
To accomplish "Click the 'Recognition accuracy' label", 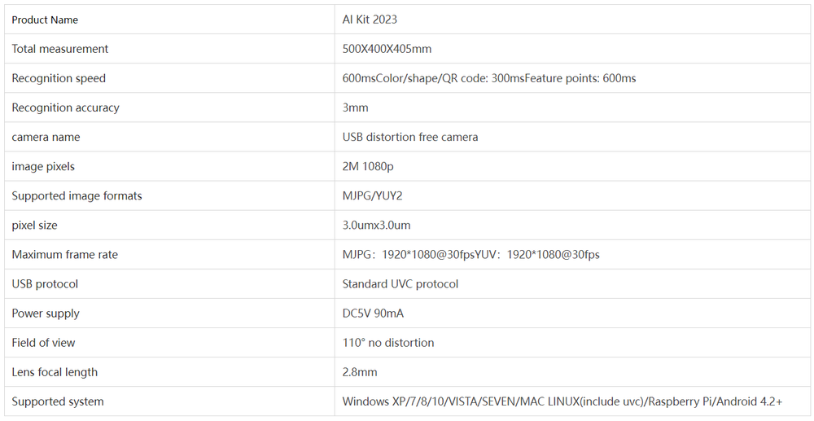I will [65, 107].
